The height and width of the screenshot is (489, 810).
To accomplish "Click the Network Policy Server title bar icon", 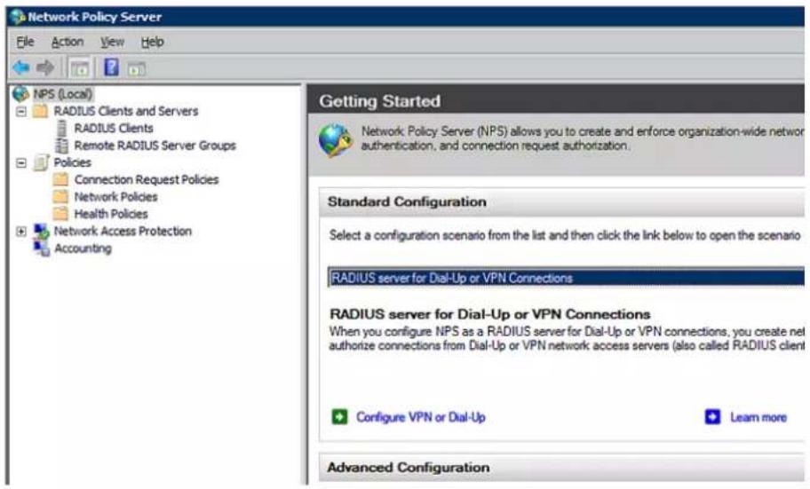I will (x=18, y=17).
